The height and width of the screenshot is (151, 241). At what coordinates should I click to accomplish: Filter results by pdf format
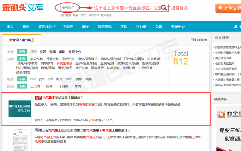click(x=50, y=79)
